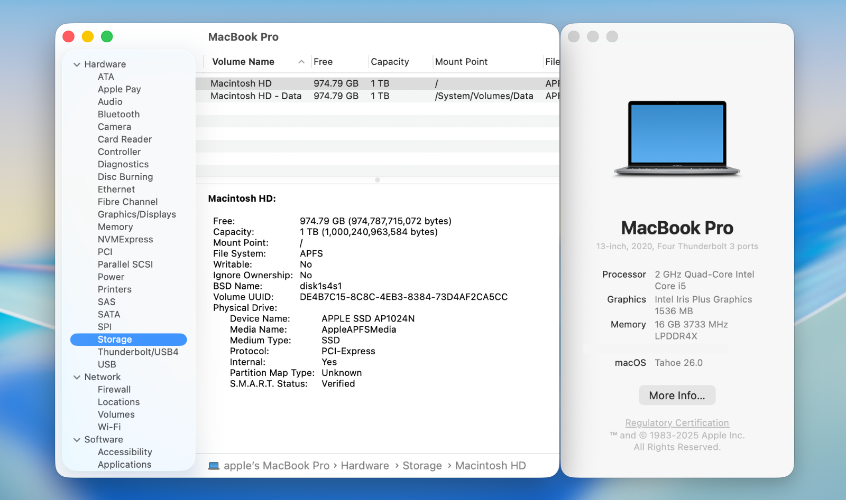Click the Free column header
The width and height of the screenshot is (846, 500).
[x=323, y=62]
